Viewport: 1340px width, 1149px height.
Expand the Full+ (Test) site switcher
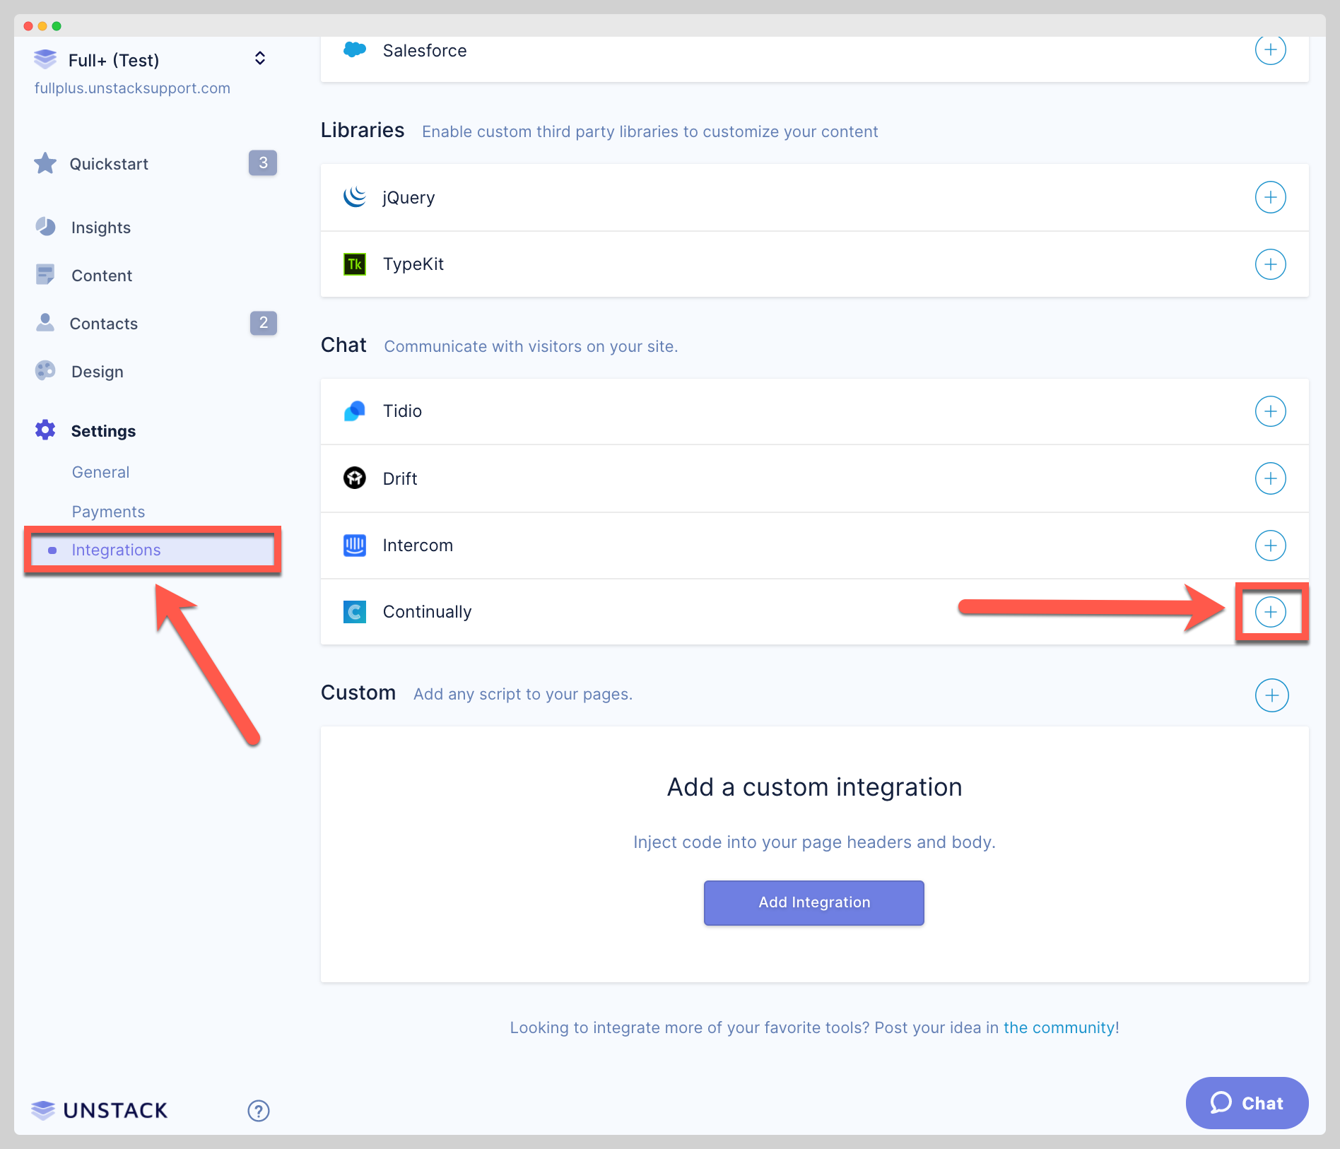pos(259,59)
